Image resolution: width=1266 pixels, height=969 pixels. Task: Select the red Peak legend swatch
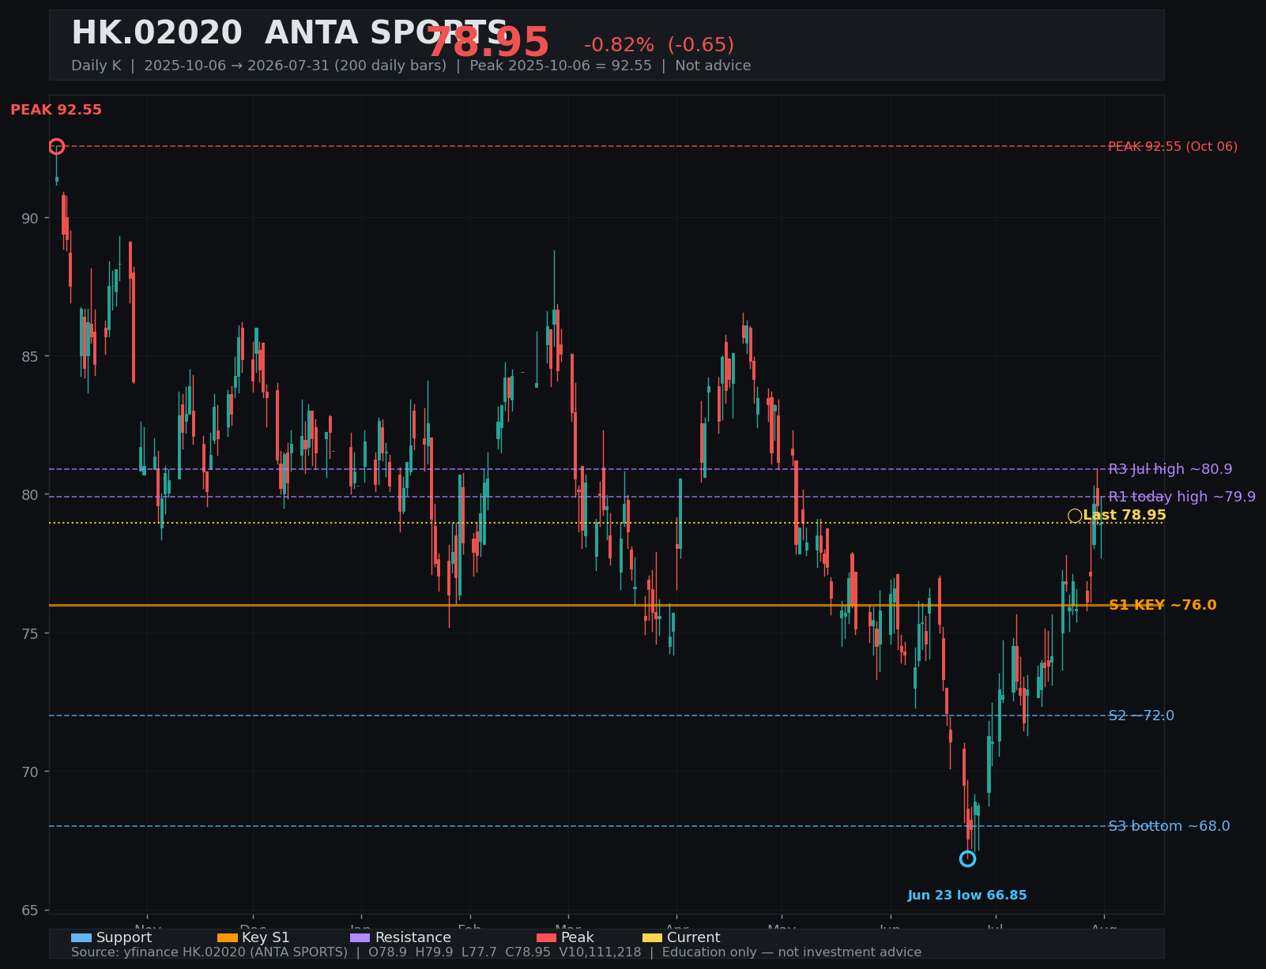pyautogui.click(x=547, y=938)
